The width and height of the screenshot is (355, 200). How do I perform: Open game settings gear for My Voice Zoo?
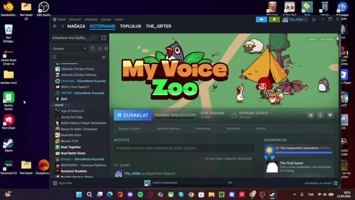pyautogui.click(x=311, y=115)
